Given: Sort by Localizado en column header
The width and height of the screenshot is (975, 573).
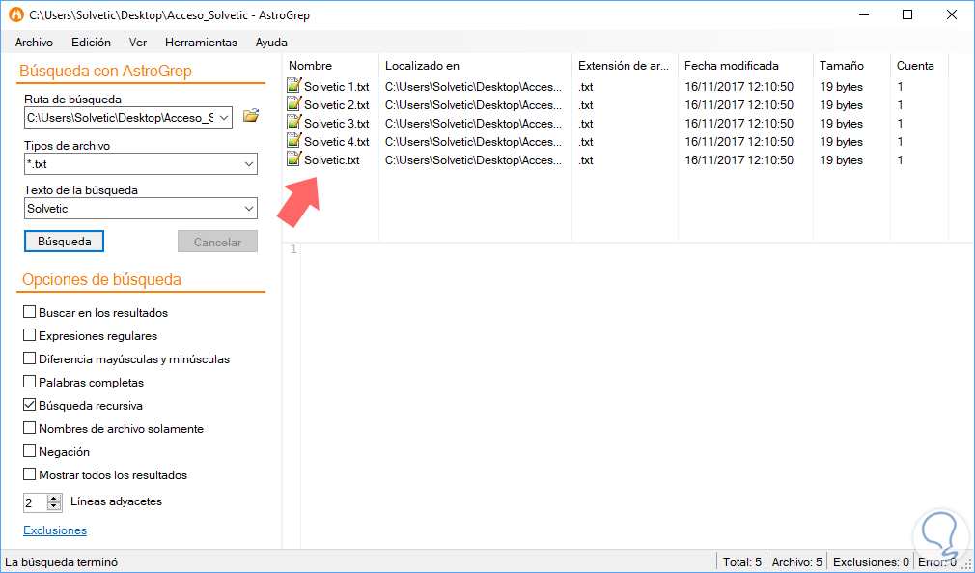Looking at the screenshot, I should pyautogui.click(x=475, y=65).
